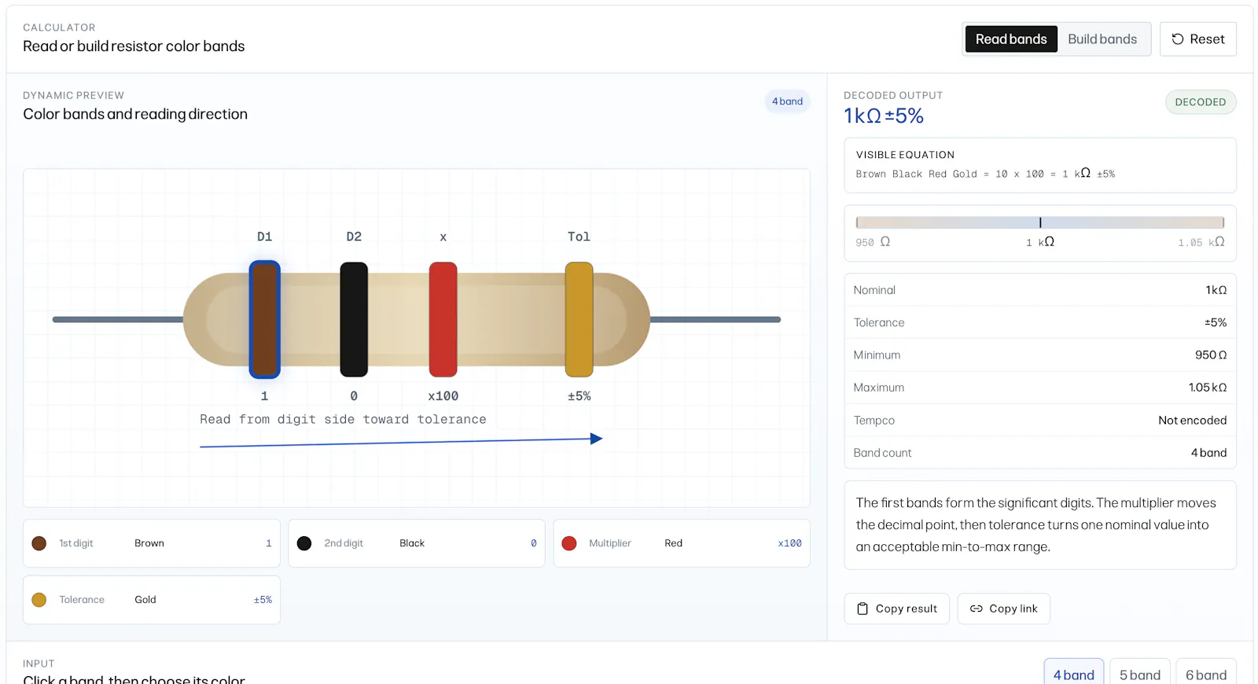The image size is (1258, 684).
Task: Click the Maximum value '1.05 kΩ'
Action: 1208,388
